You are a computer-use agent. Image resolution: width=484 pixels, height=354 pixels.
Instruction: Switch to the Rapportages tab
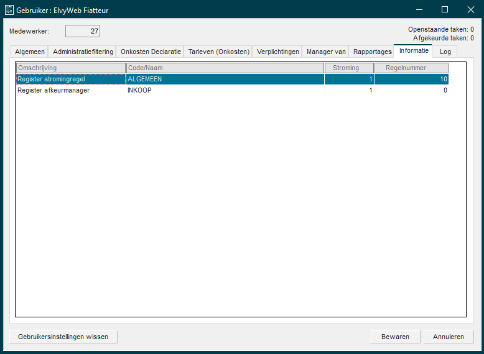(x=372, y=52)
